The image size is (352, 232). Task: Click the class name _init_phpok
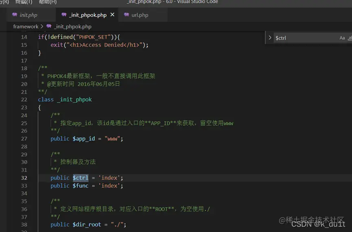click(74, 99)
